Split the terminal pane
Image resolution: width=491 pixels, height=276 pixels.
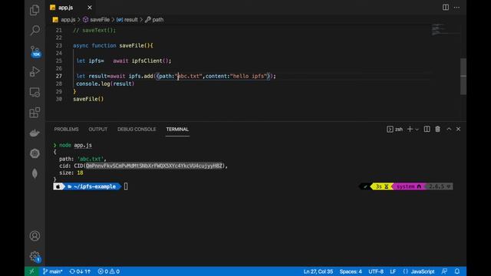pos(427,130)
